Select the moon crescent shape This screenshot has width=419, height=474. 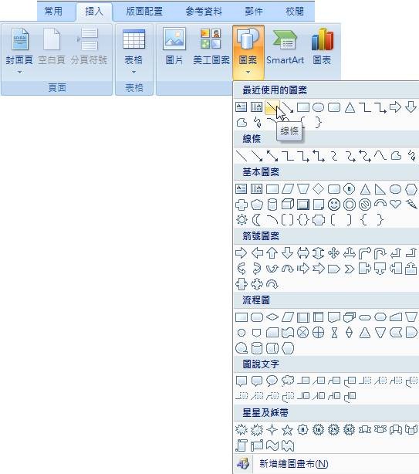click(256, 220)
